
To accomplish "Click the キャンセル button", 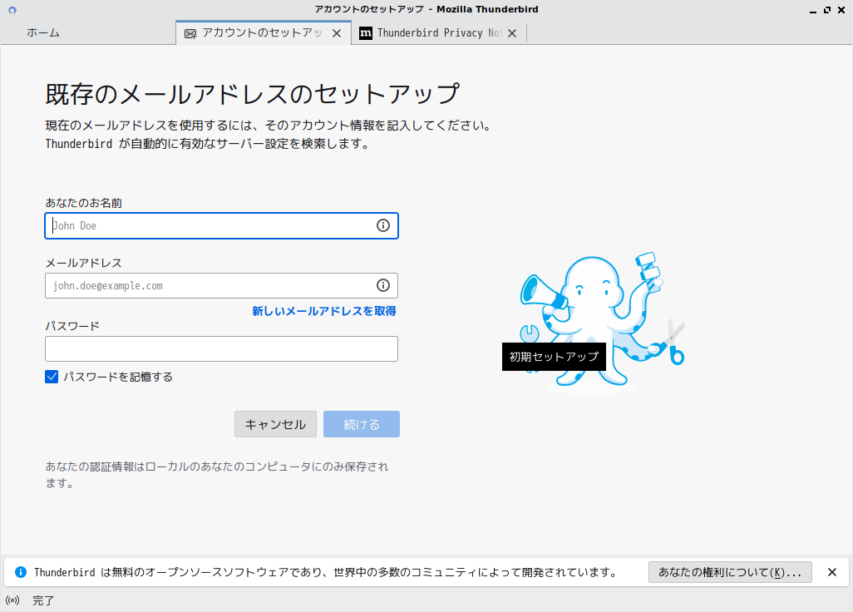I will pyautogui.click(x=275, y=424).
